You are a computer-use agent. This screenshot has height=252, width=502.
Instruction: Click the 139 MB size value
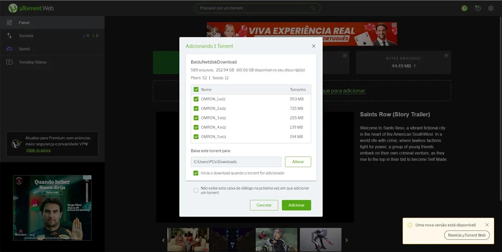coord(296,127)
